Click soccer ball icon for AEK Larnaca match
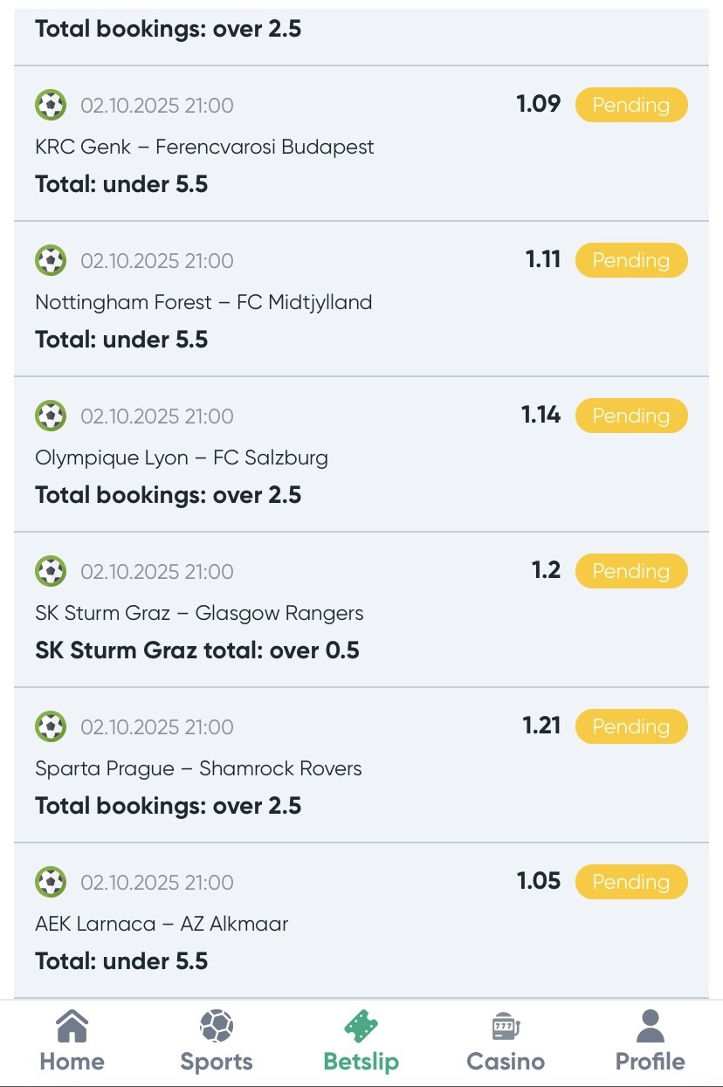The height and width of the screenshot is (1087, 723). [x=51, y=883]
